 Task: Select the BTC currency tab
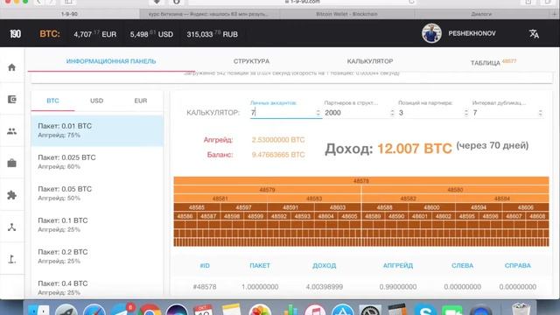pos(52,101)
